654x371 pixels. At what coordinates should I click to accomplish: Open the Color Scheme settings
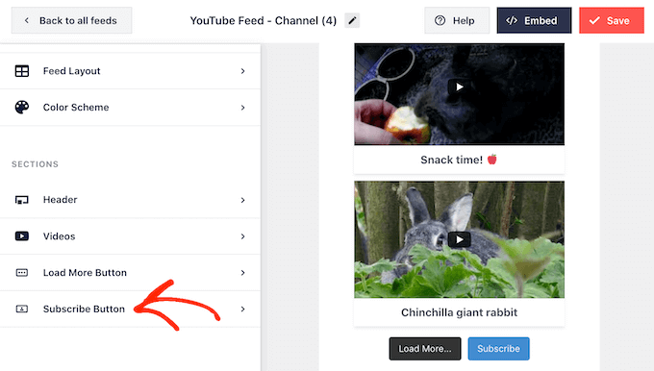[x=130, y=107]
